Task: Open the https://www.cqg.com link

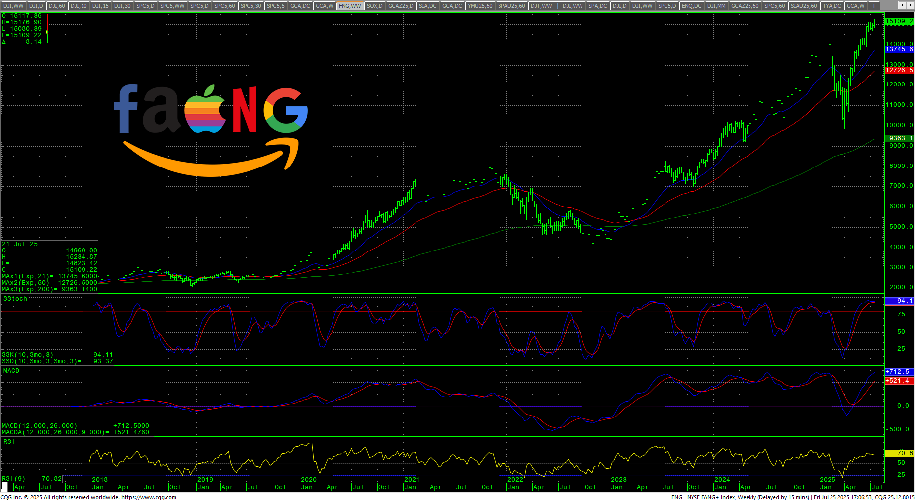Action: 149,497
